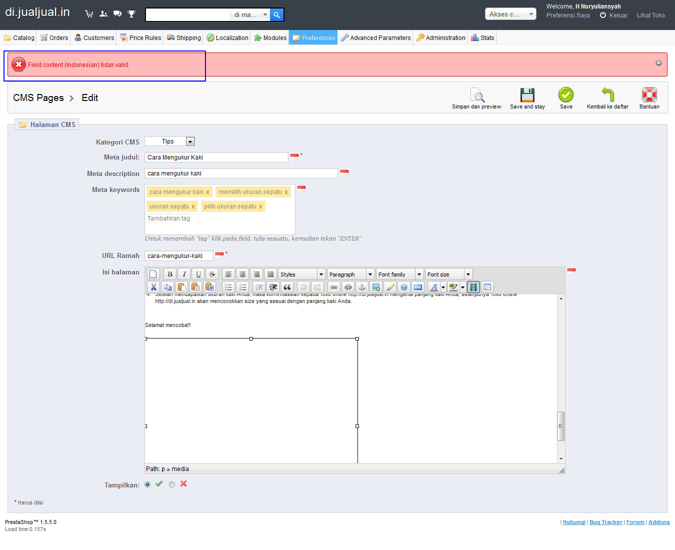Viewport: 675px width, 550px height.
Task: Open the Lihat Toko link
Action: point(650,15)
